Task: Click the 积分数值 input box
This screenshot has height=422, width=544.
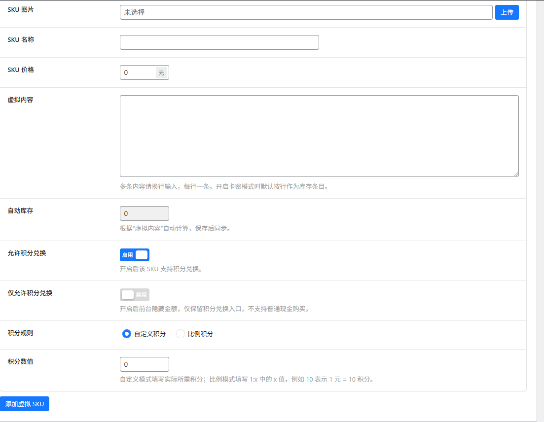Action: coord(144,364)
